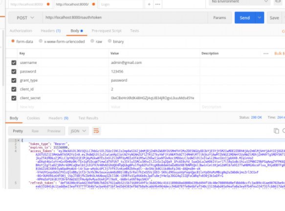The width and height of the screenshot is (285, 211).
Task: Click the new tab plus icon
Action: [149, 4]
